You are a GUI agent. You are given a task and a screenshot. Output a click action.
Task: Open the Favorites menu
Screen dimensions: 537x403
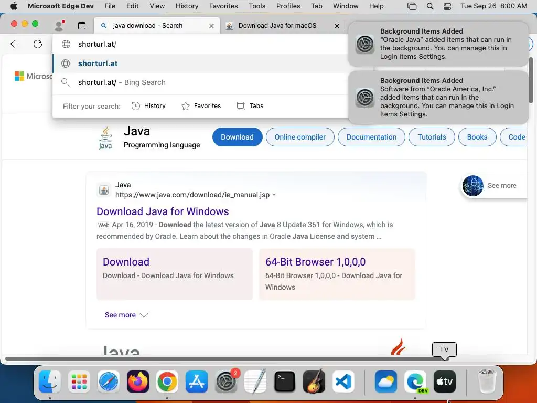(x=223, y=6)
